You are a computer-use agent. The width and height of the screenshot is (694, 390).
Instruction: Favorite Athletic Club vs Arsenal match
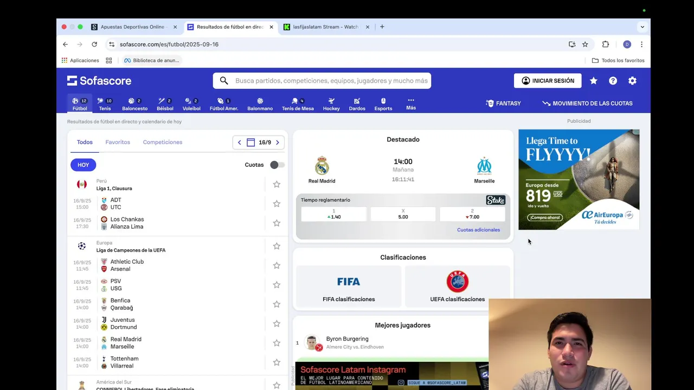coord(277,265)
